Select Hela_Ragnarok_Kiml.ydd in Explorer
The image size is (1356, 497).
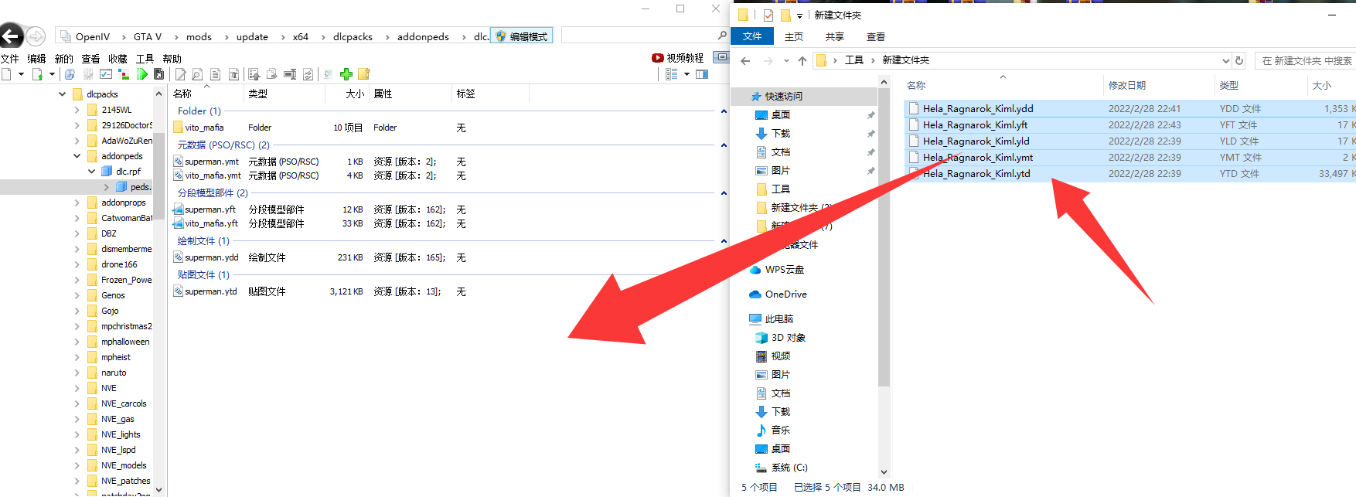(977, 109)
